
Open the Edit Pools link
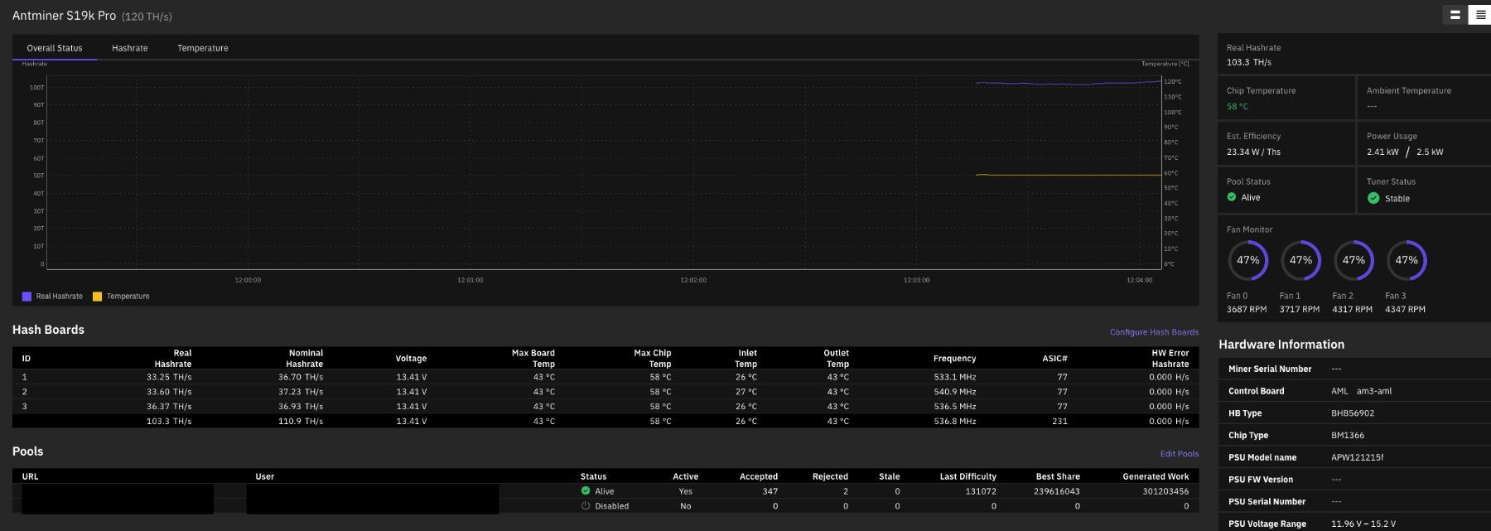tap(1180, 454)
